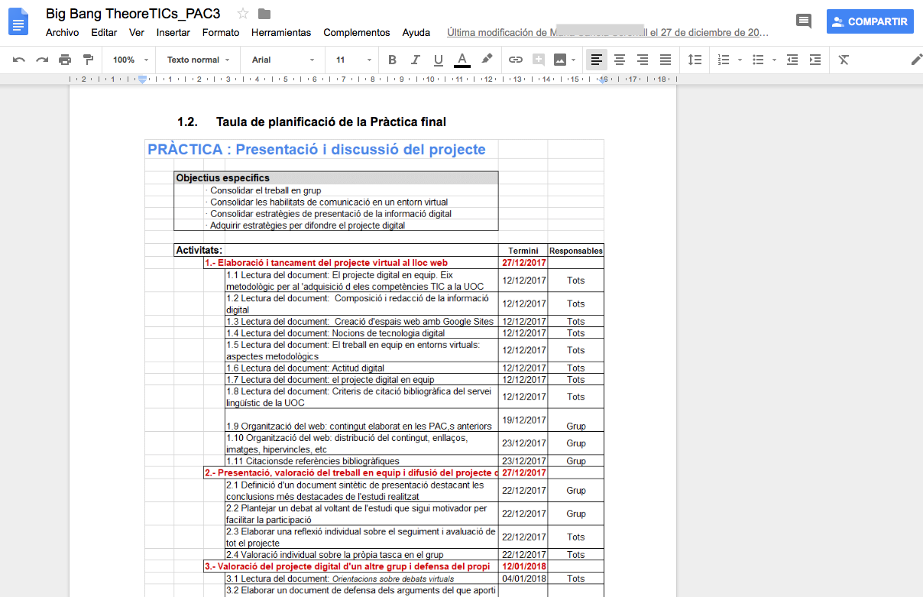Click the numbered list icon
The width and height of the screenshot is (923, 597).
[724, 60]
